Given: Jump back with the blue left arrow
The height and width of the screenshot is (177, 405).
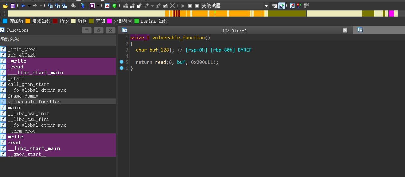Looking at the screenshot, I should coord(23,6).
